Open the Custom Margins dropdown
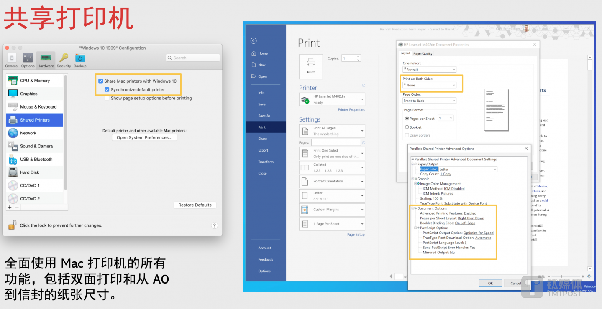Viewport: 602px width, 309px height. [332, 210]
